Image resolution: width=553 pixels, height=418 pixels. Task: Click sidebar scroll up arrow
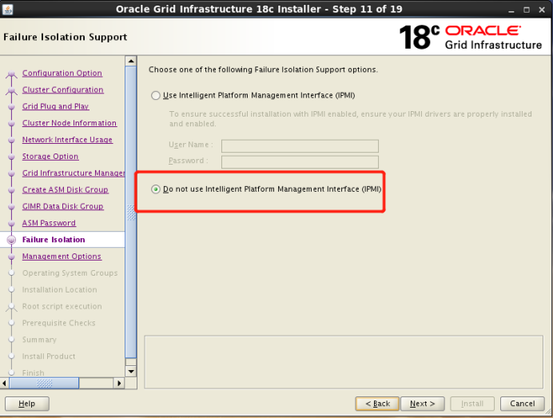click(x=131, y=61)
